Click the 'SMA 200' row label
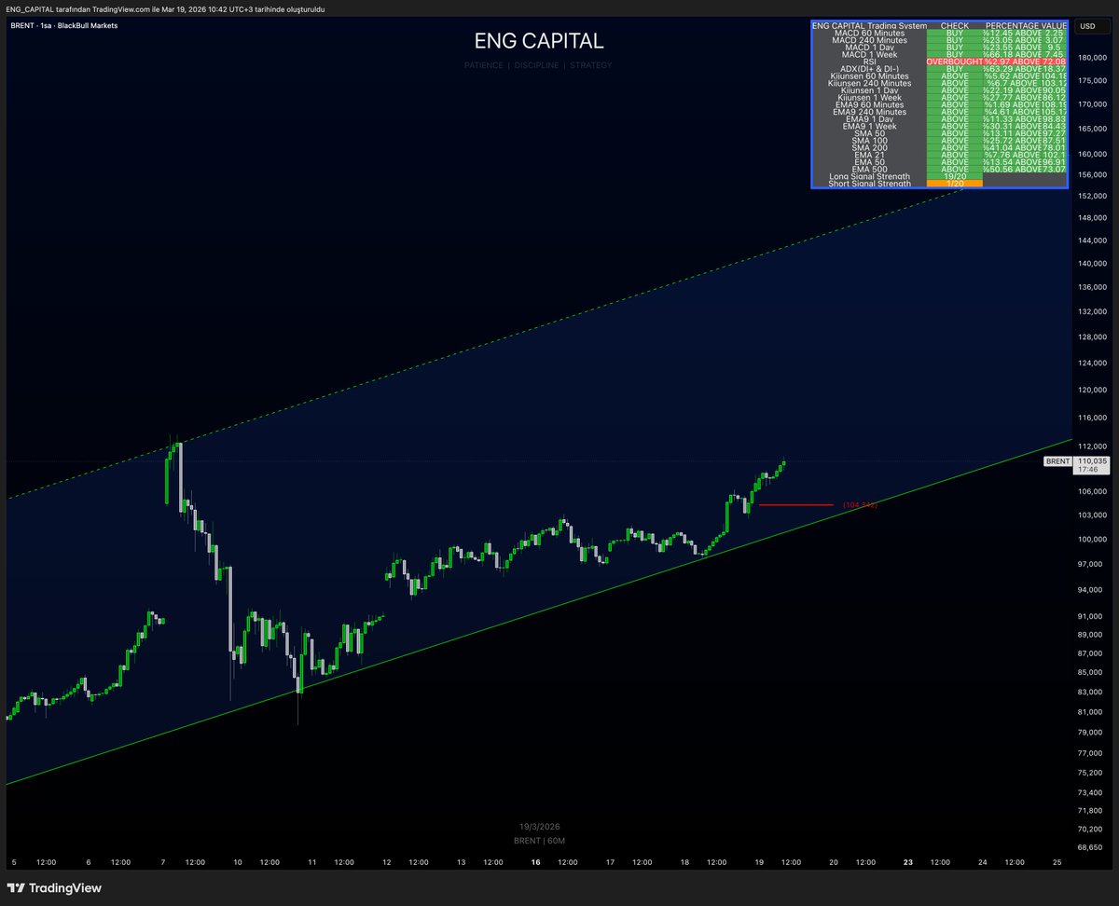 (x=869, y=147)
